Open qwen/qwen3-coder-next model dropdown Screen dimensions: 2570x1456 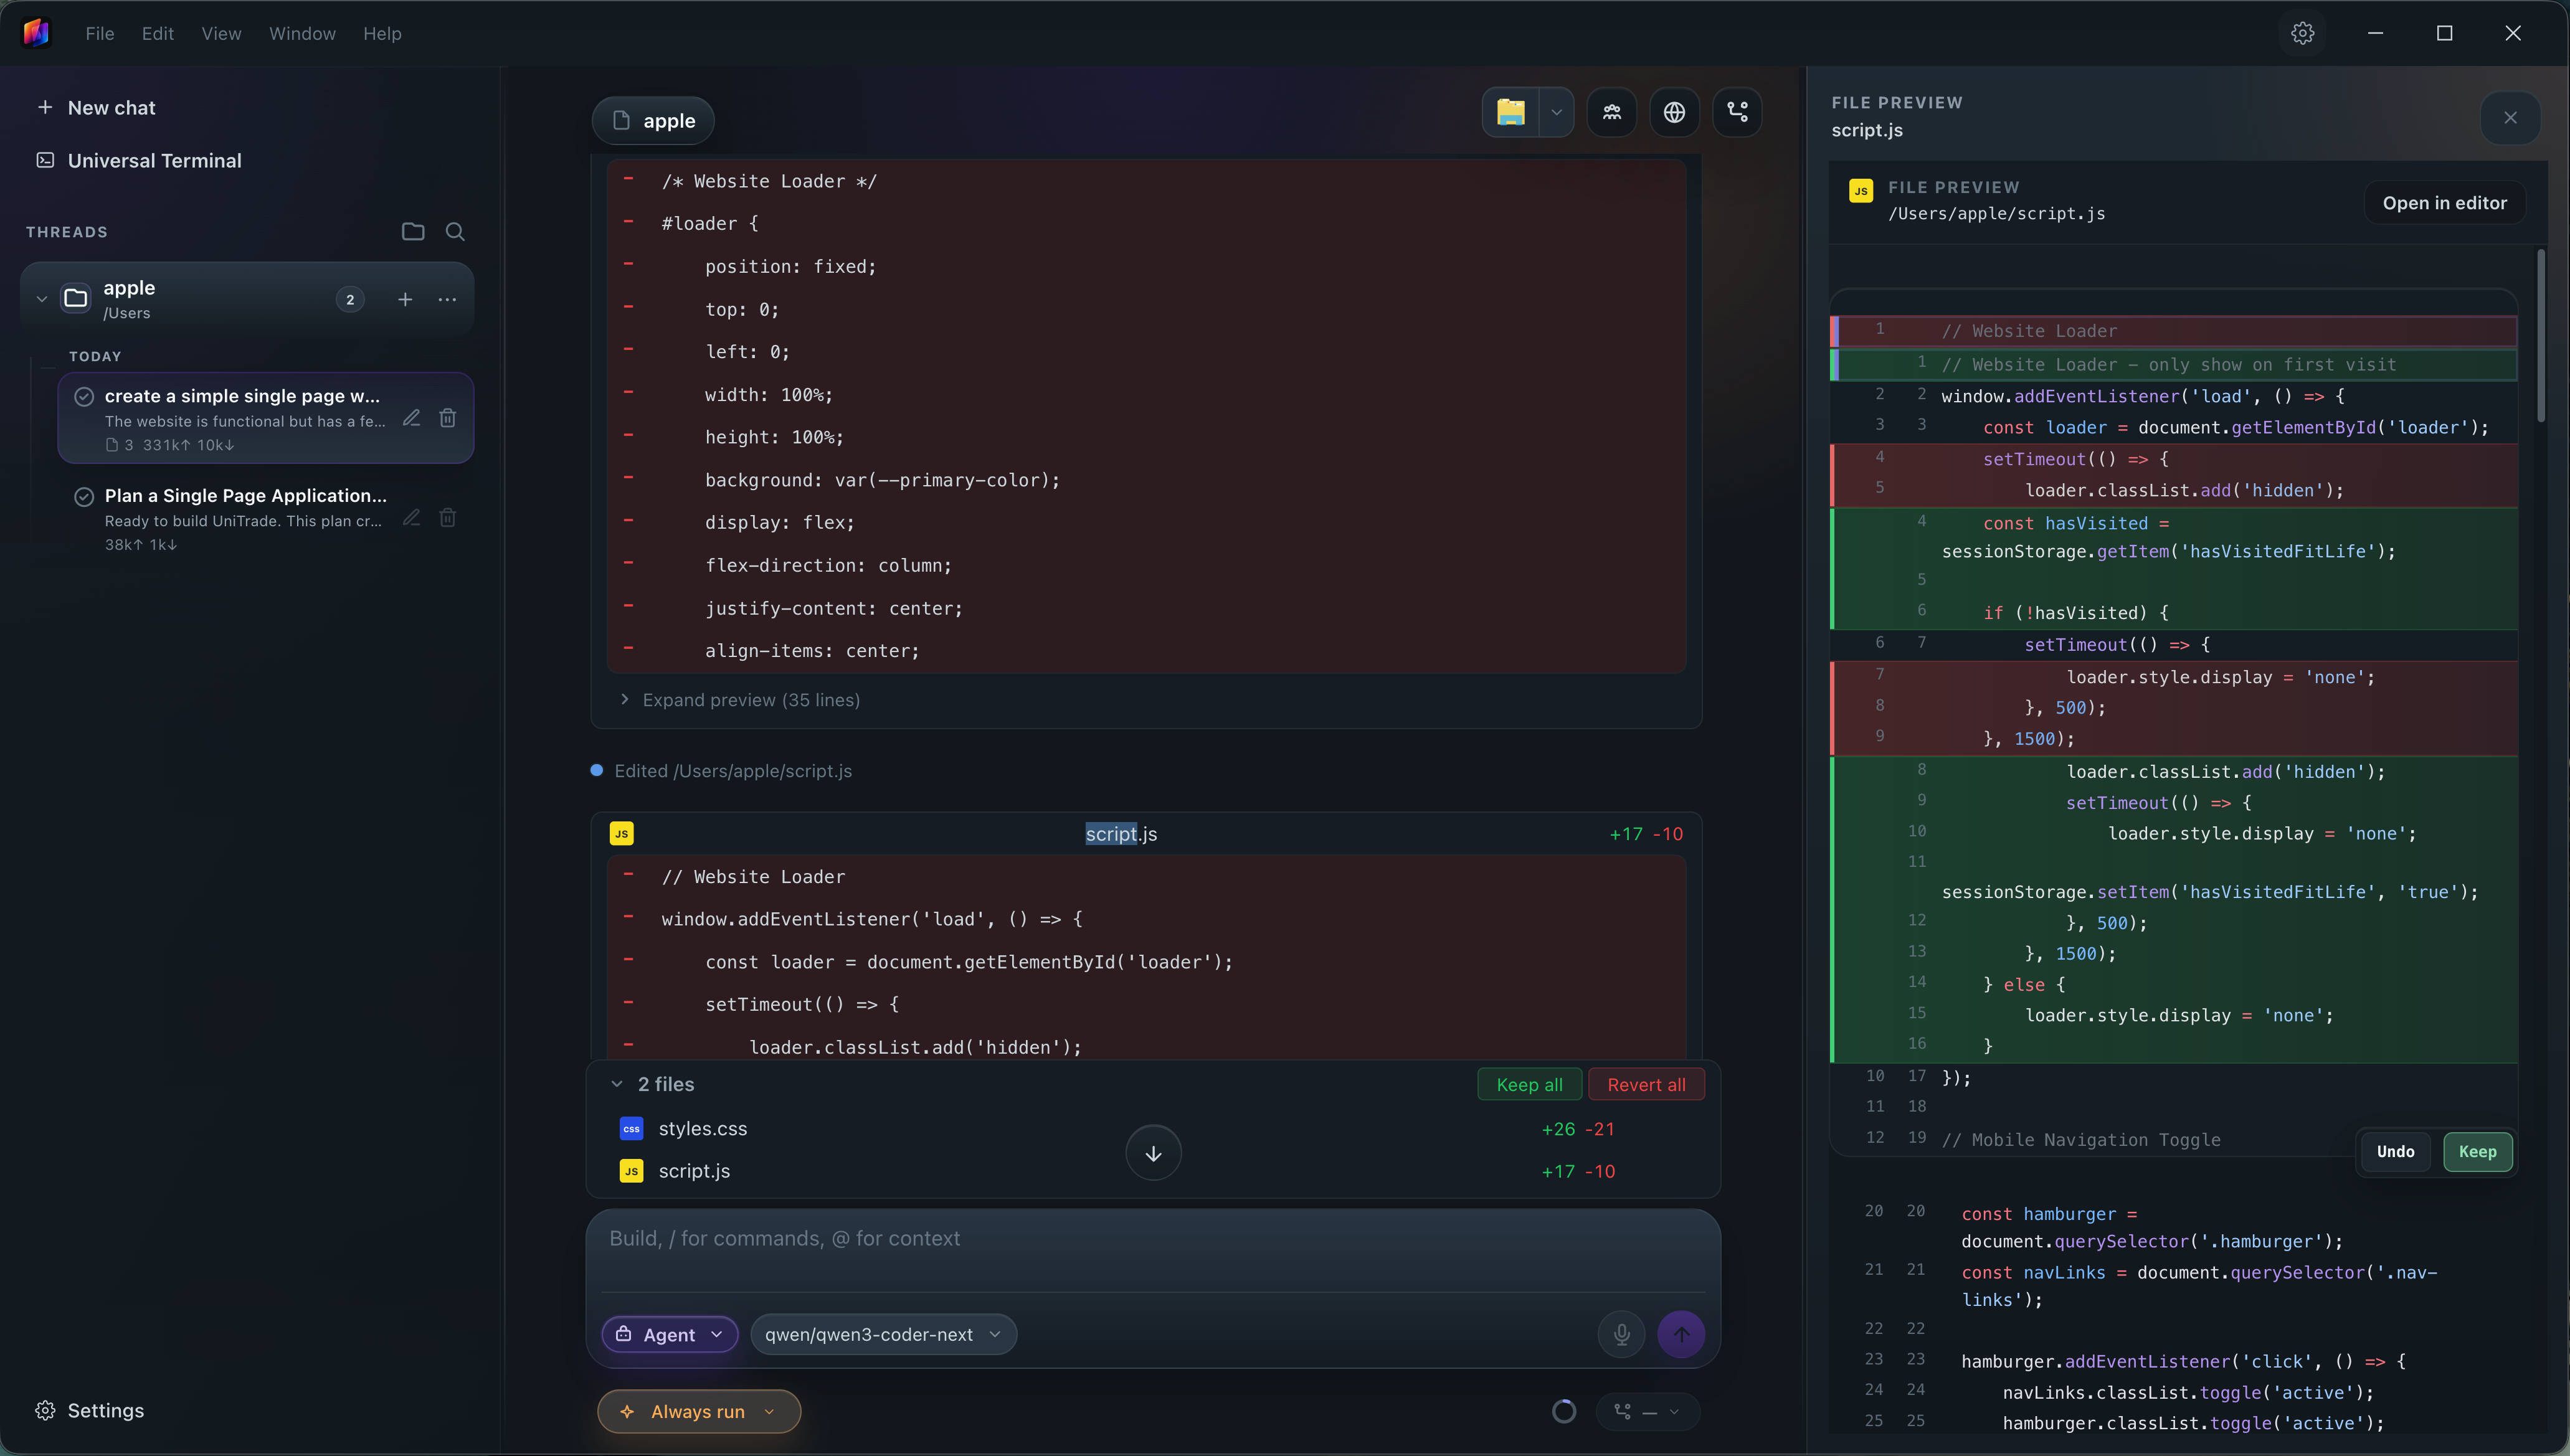tap(883, 1334)
